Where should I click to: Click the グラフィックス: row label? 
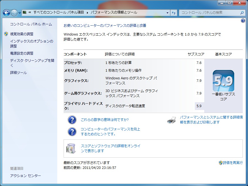coord(76,80)
